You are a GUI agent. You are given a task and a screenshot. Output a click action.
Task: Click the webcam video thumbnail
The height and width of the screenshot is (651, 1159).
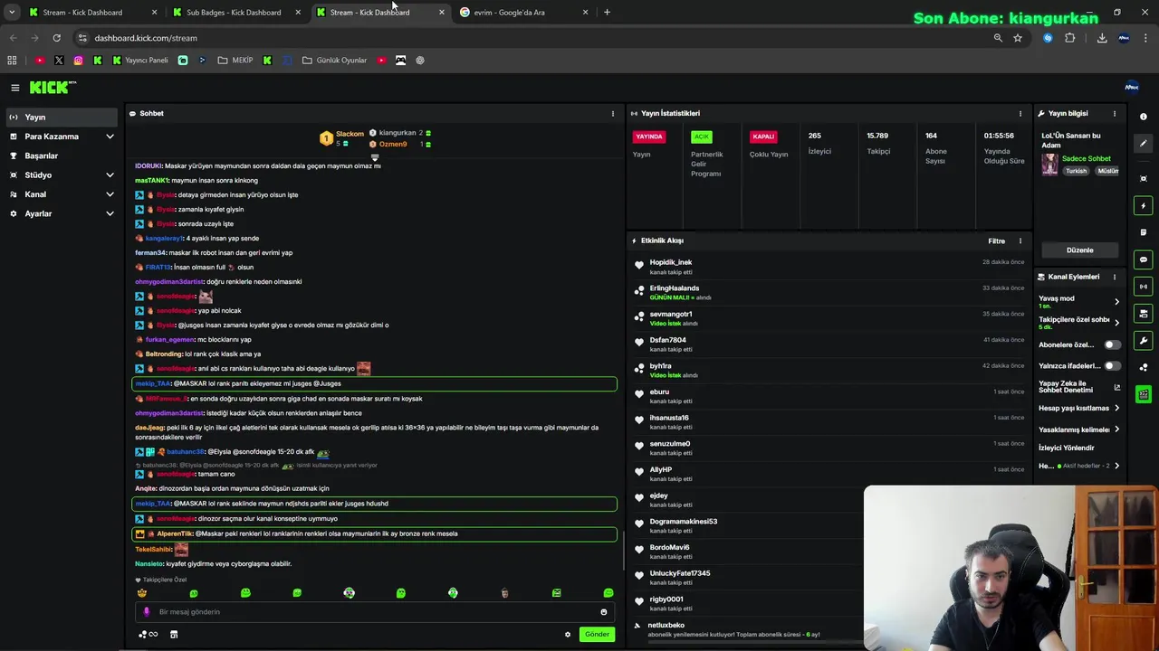1011,568
